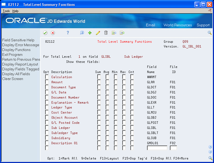214x163 pixels.
Task: Click the Object Account description
Action: click(65, 118)
